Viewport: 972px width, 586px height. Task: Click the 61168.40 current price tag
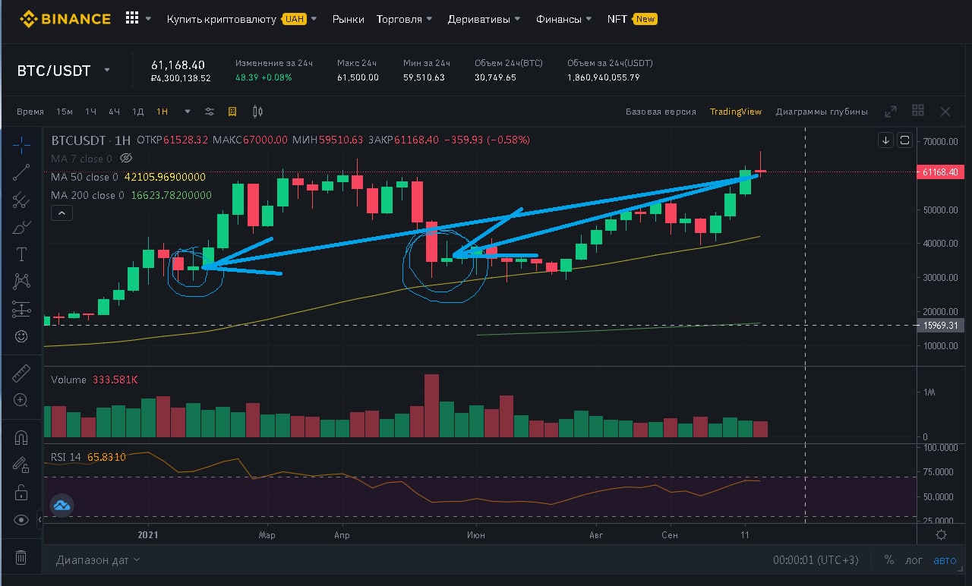[x=942, y=172]
